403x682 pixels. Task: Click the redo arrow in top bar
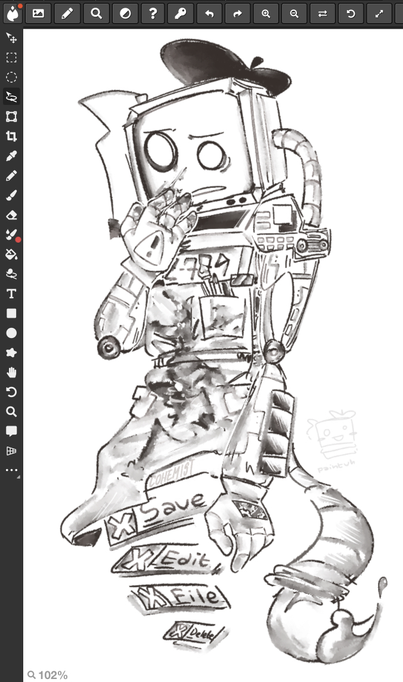point(238,14)
